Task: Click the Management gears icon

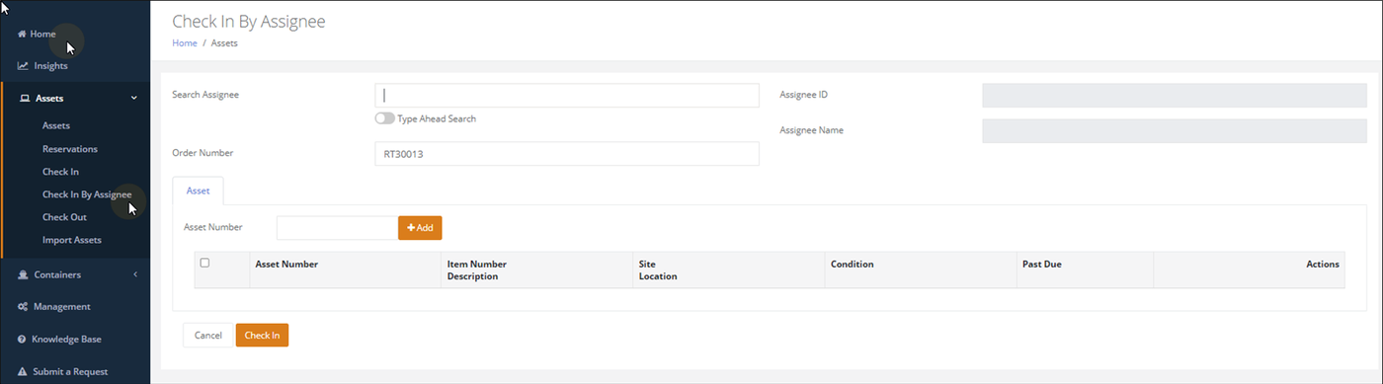Action: point(23,306)
